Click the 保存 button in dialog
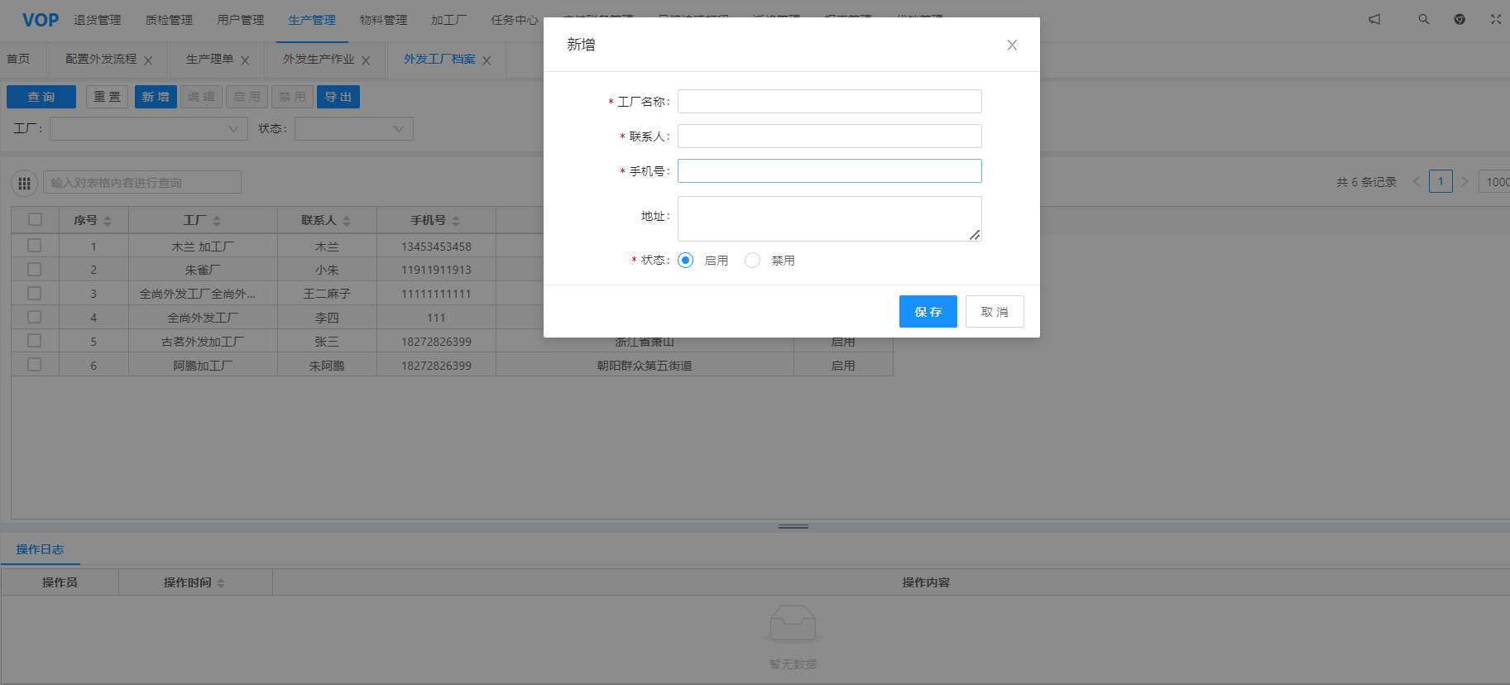Image resolution: width=1510 pixels, height=685 pixels. 928,312
